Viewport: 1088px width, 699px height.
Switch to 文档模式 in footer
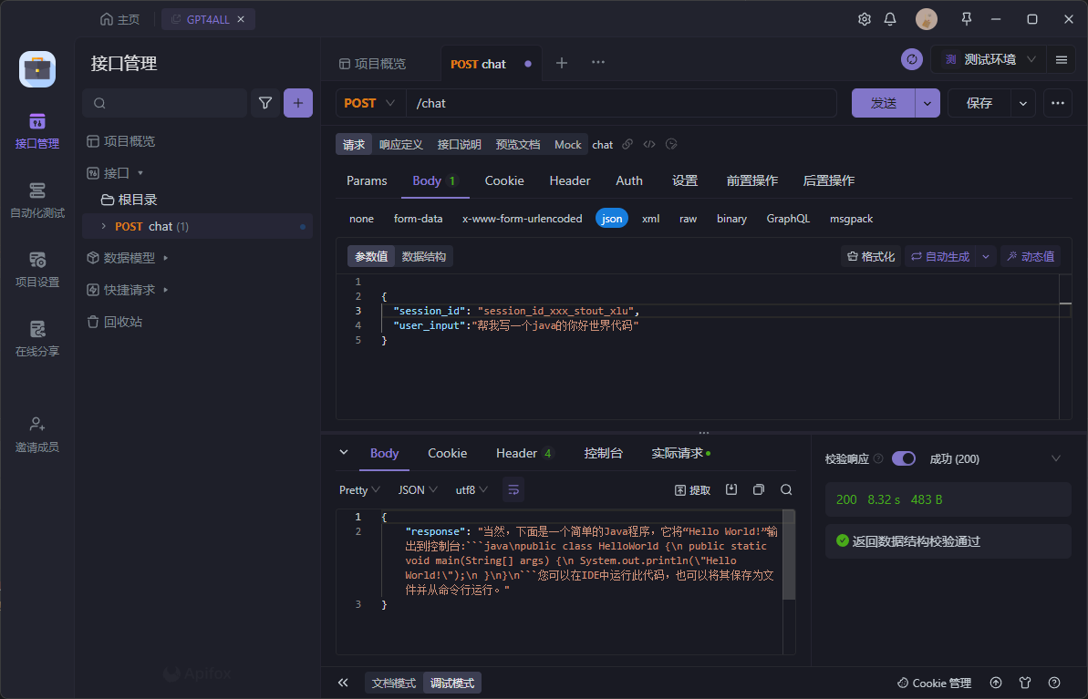pyautogui.click(x=393, y=683)
